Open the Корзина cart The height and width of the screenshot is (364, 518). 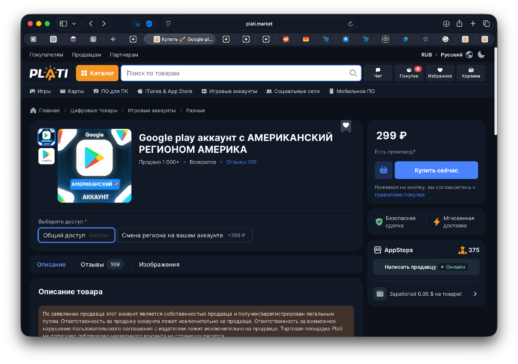click(x=471, y=73)
